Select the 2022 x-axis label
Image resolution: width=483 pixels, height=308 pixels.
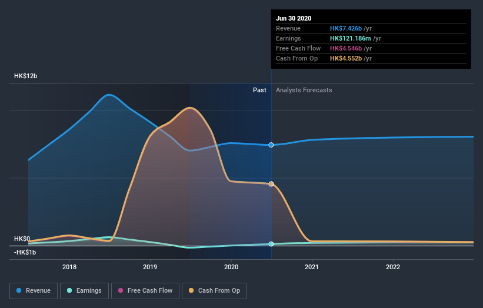pyautogui.click(x=393, y=267)
